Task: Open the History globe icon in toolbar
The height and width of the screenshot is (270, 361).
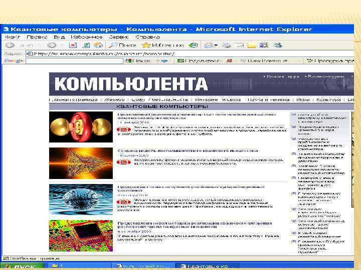Action: point(194,45)
